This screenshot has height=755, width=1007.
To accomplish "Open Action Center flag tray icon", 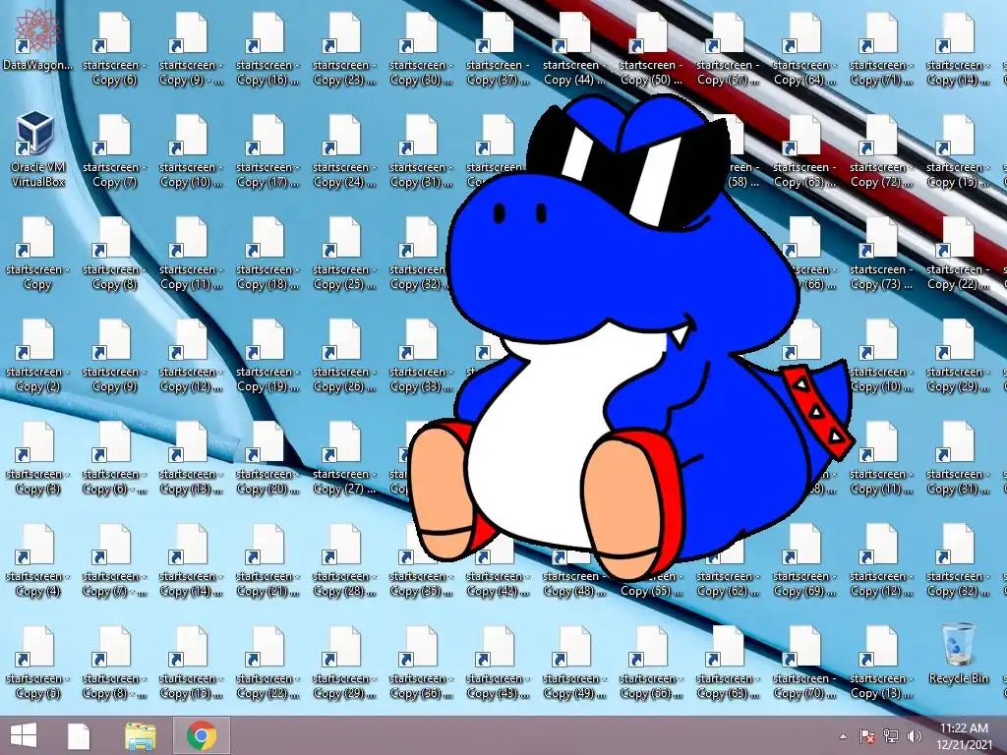I will click(x=866, y=736).
